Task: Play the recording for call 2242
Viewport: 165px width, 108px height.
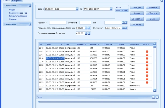Action: [147, 51]
